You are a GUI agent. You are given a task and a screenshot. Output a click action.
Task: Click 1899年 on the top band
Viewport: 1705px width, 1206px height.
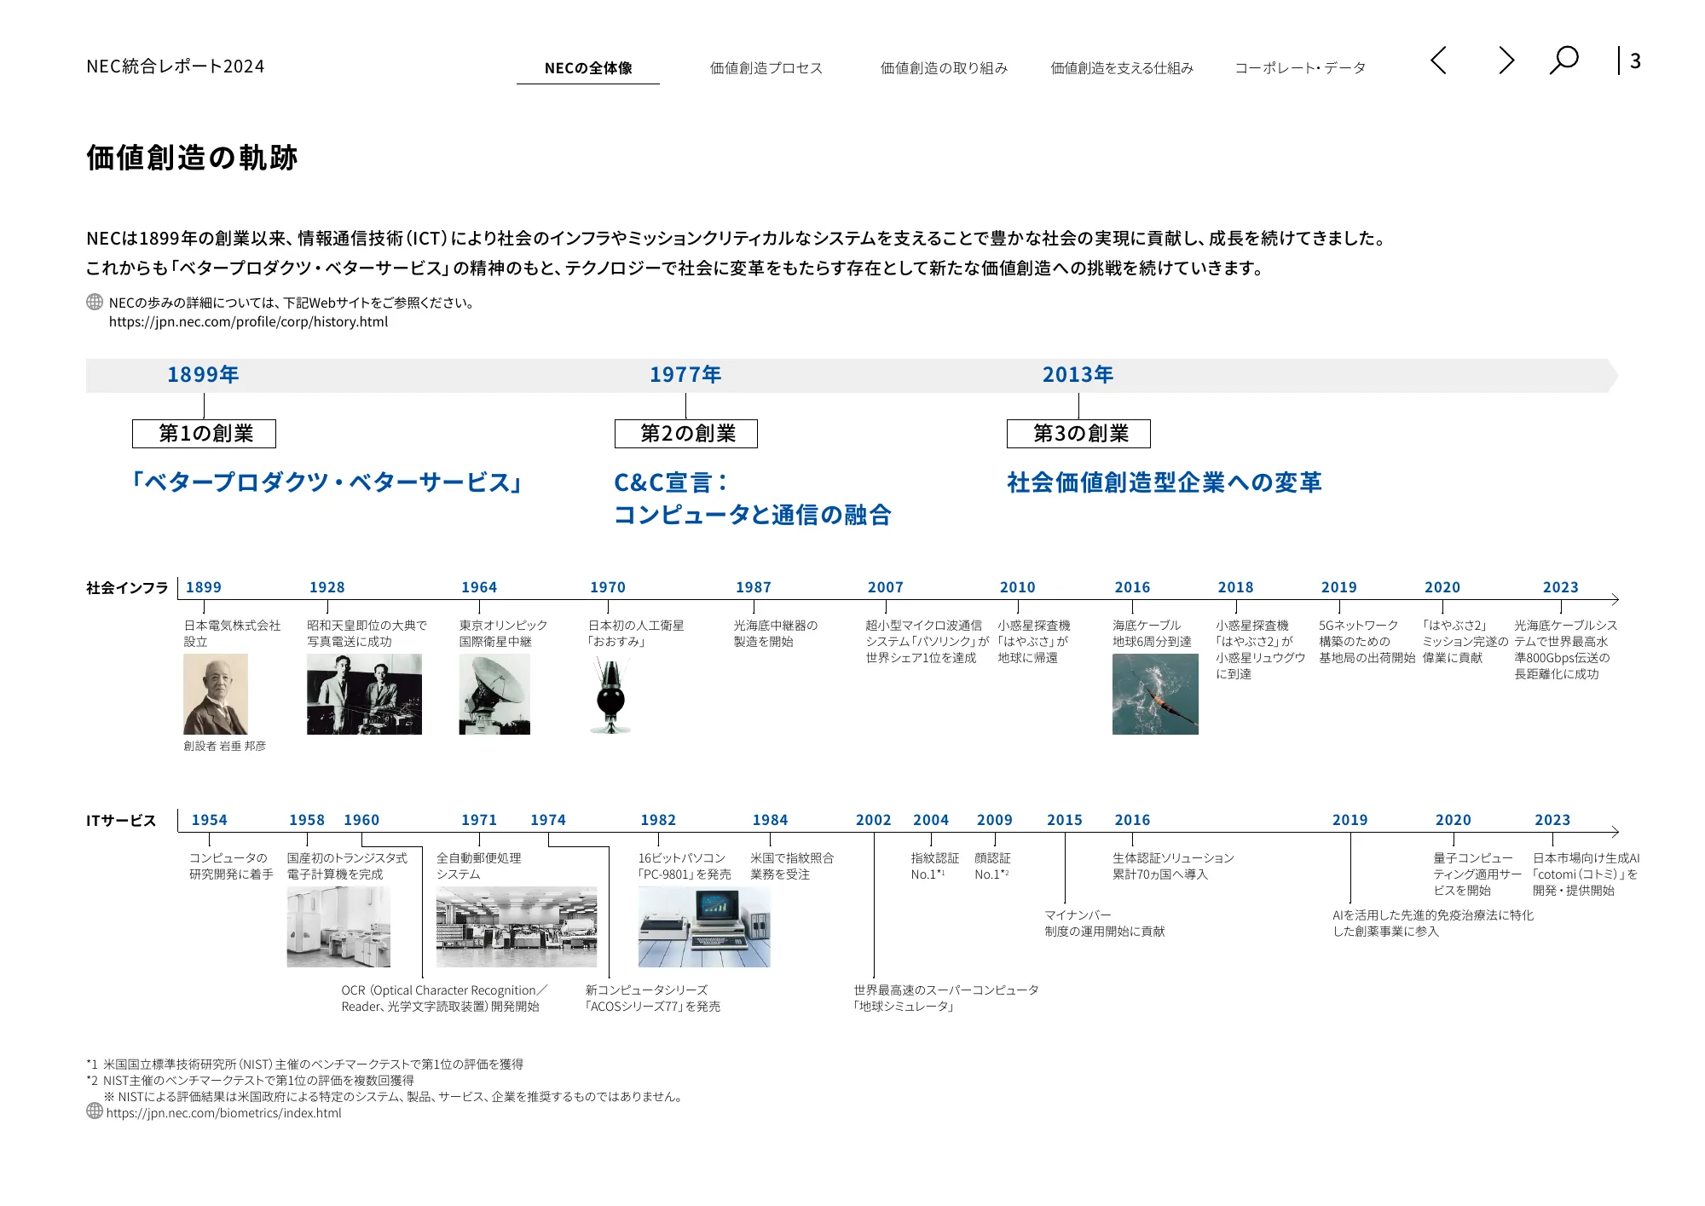(203, 375)
